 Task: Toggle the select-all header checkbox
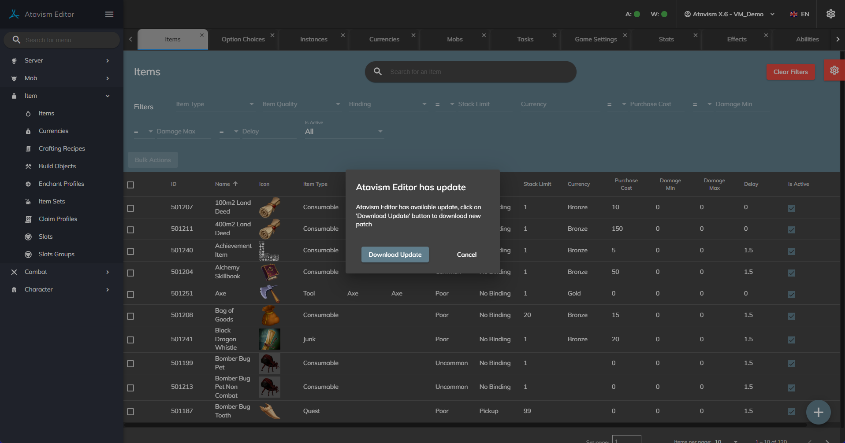pyautogui.click(x=130, y=185)
